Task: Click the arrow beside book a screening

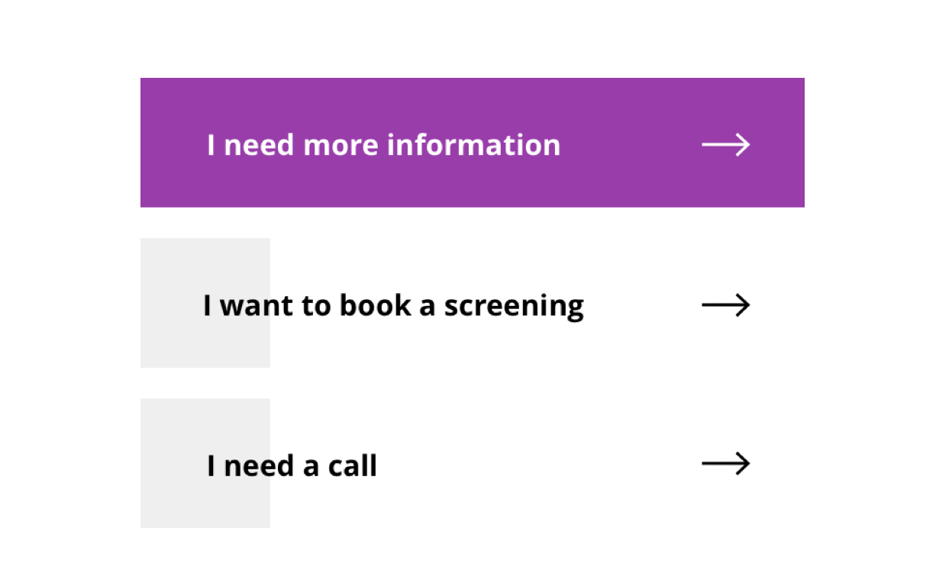Action: (725, 305)
